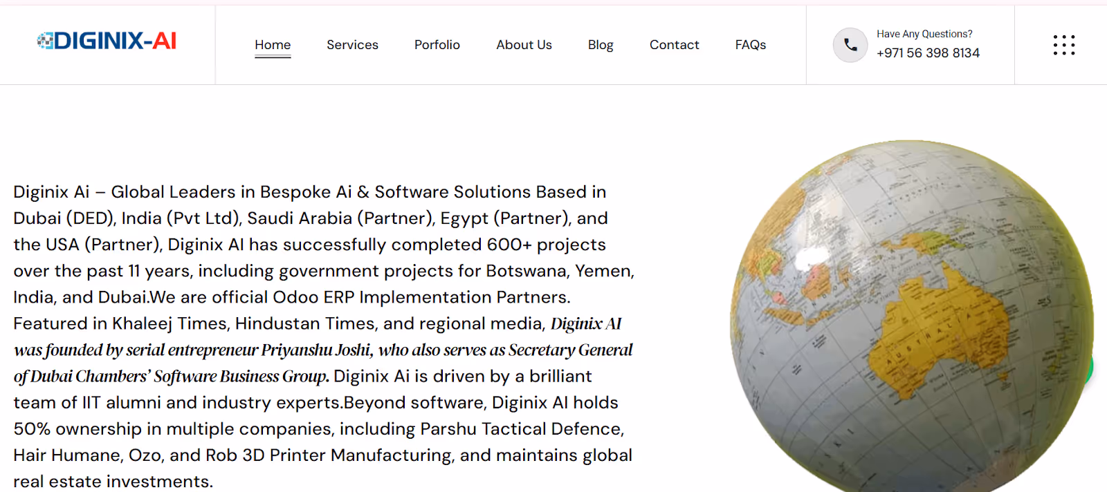Open the Porfolio menu item
This screenshot has height=492, width=1107.
[x=437, y=45]
